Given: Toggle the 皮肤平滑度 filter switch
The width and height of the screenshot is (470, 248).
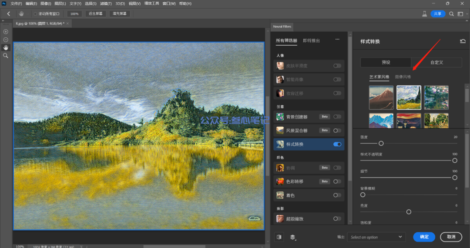Looking at the screenshot, I should click(x=337, y=66).
